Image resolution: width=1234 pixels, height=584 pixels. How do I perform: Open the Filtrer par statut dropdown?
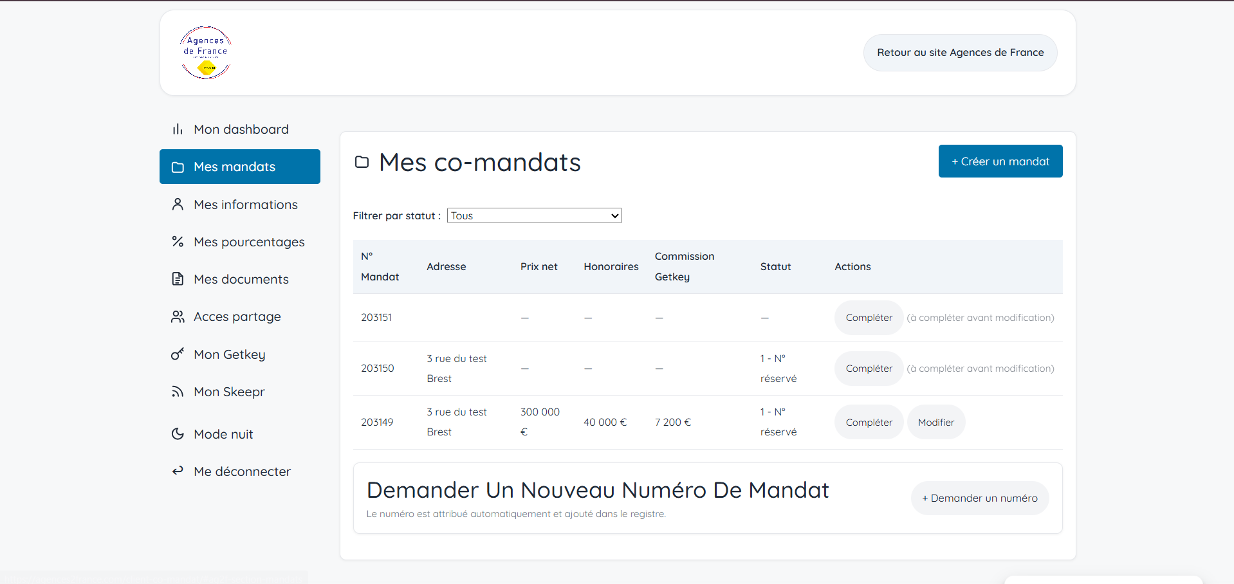(535, 215)
